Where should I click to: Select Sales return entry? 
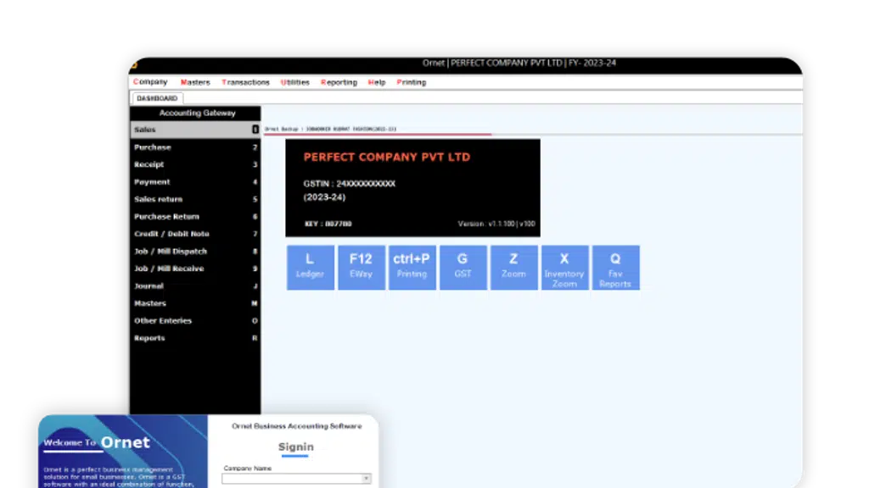pos(195,199)
